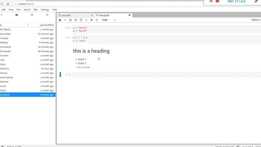The height and width of the screenshot is (147, 261).
Task: Open the Edit menu
Action: (x=4, y=10)
